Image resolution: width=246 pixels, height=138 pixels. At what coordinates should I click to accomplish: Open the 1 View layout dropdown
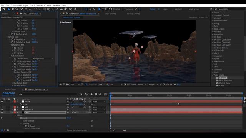point(153,84)
